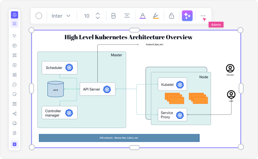
Task: Open the layout templates tool
Action: [x=15, y=46]
